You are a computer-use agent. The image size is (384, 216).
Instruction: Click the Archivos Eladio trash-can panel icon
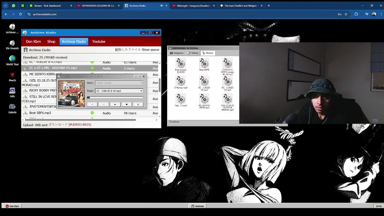(25, 50)
